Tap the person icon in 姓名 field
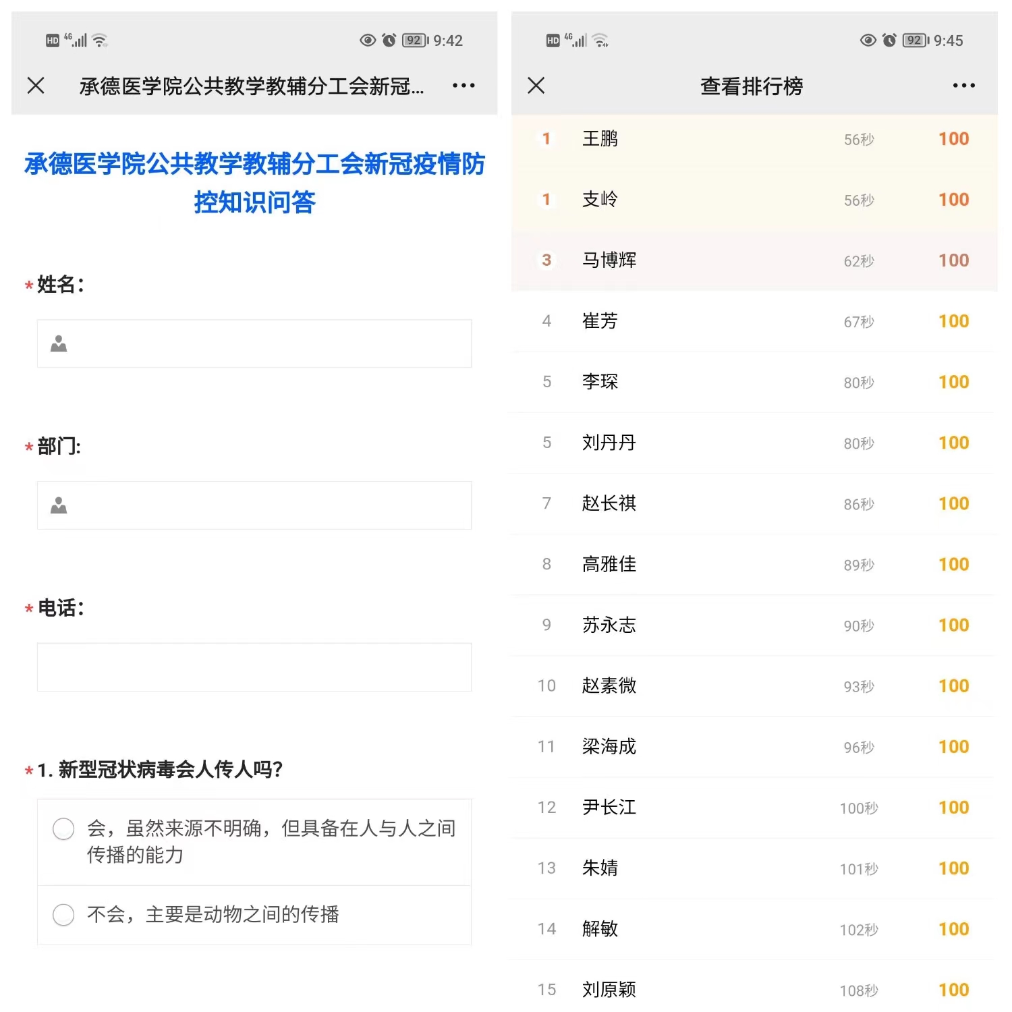1012x1012 pixels. click(x=59, y=344)
